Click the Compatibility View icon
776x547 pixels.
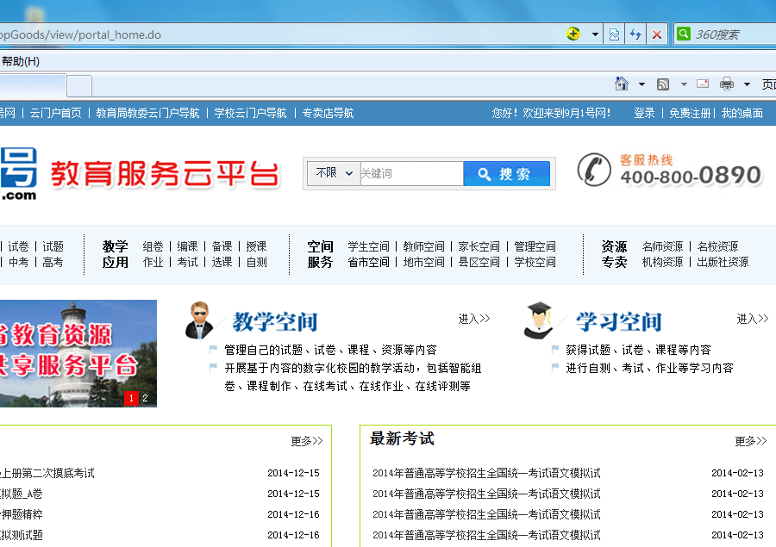(614, 34)
